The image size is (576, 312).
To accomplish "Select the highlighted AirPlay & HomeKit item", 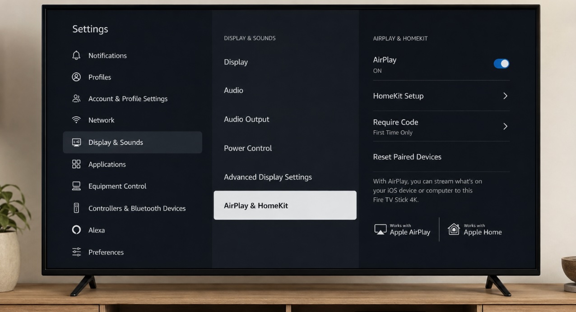I will pos(285,205).
